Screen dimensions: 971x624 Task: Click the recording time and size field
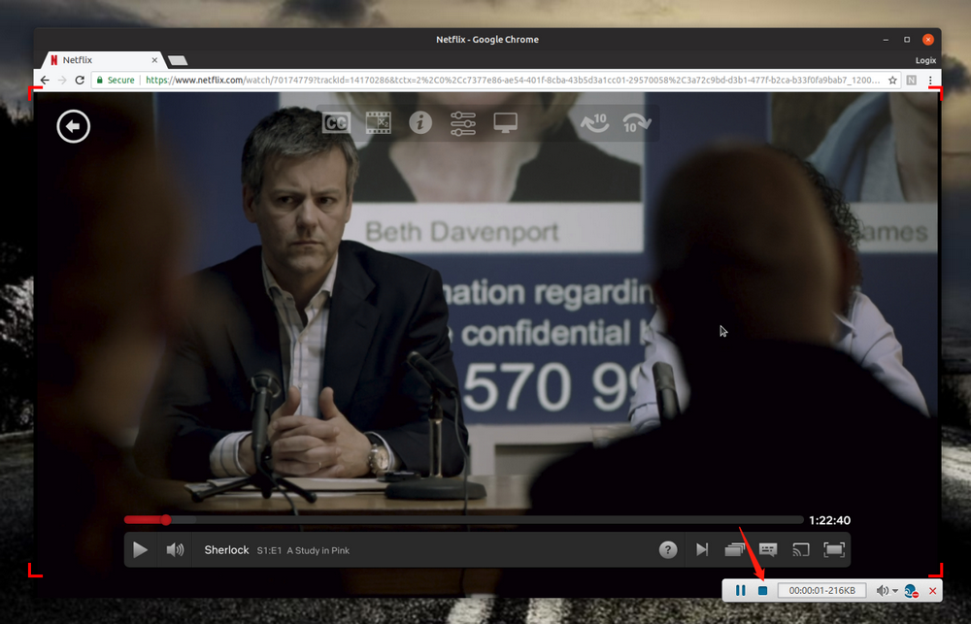(x=821, y=591)
